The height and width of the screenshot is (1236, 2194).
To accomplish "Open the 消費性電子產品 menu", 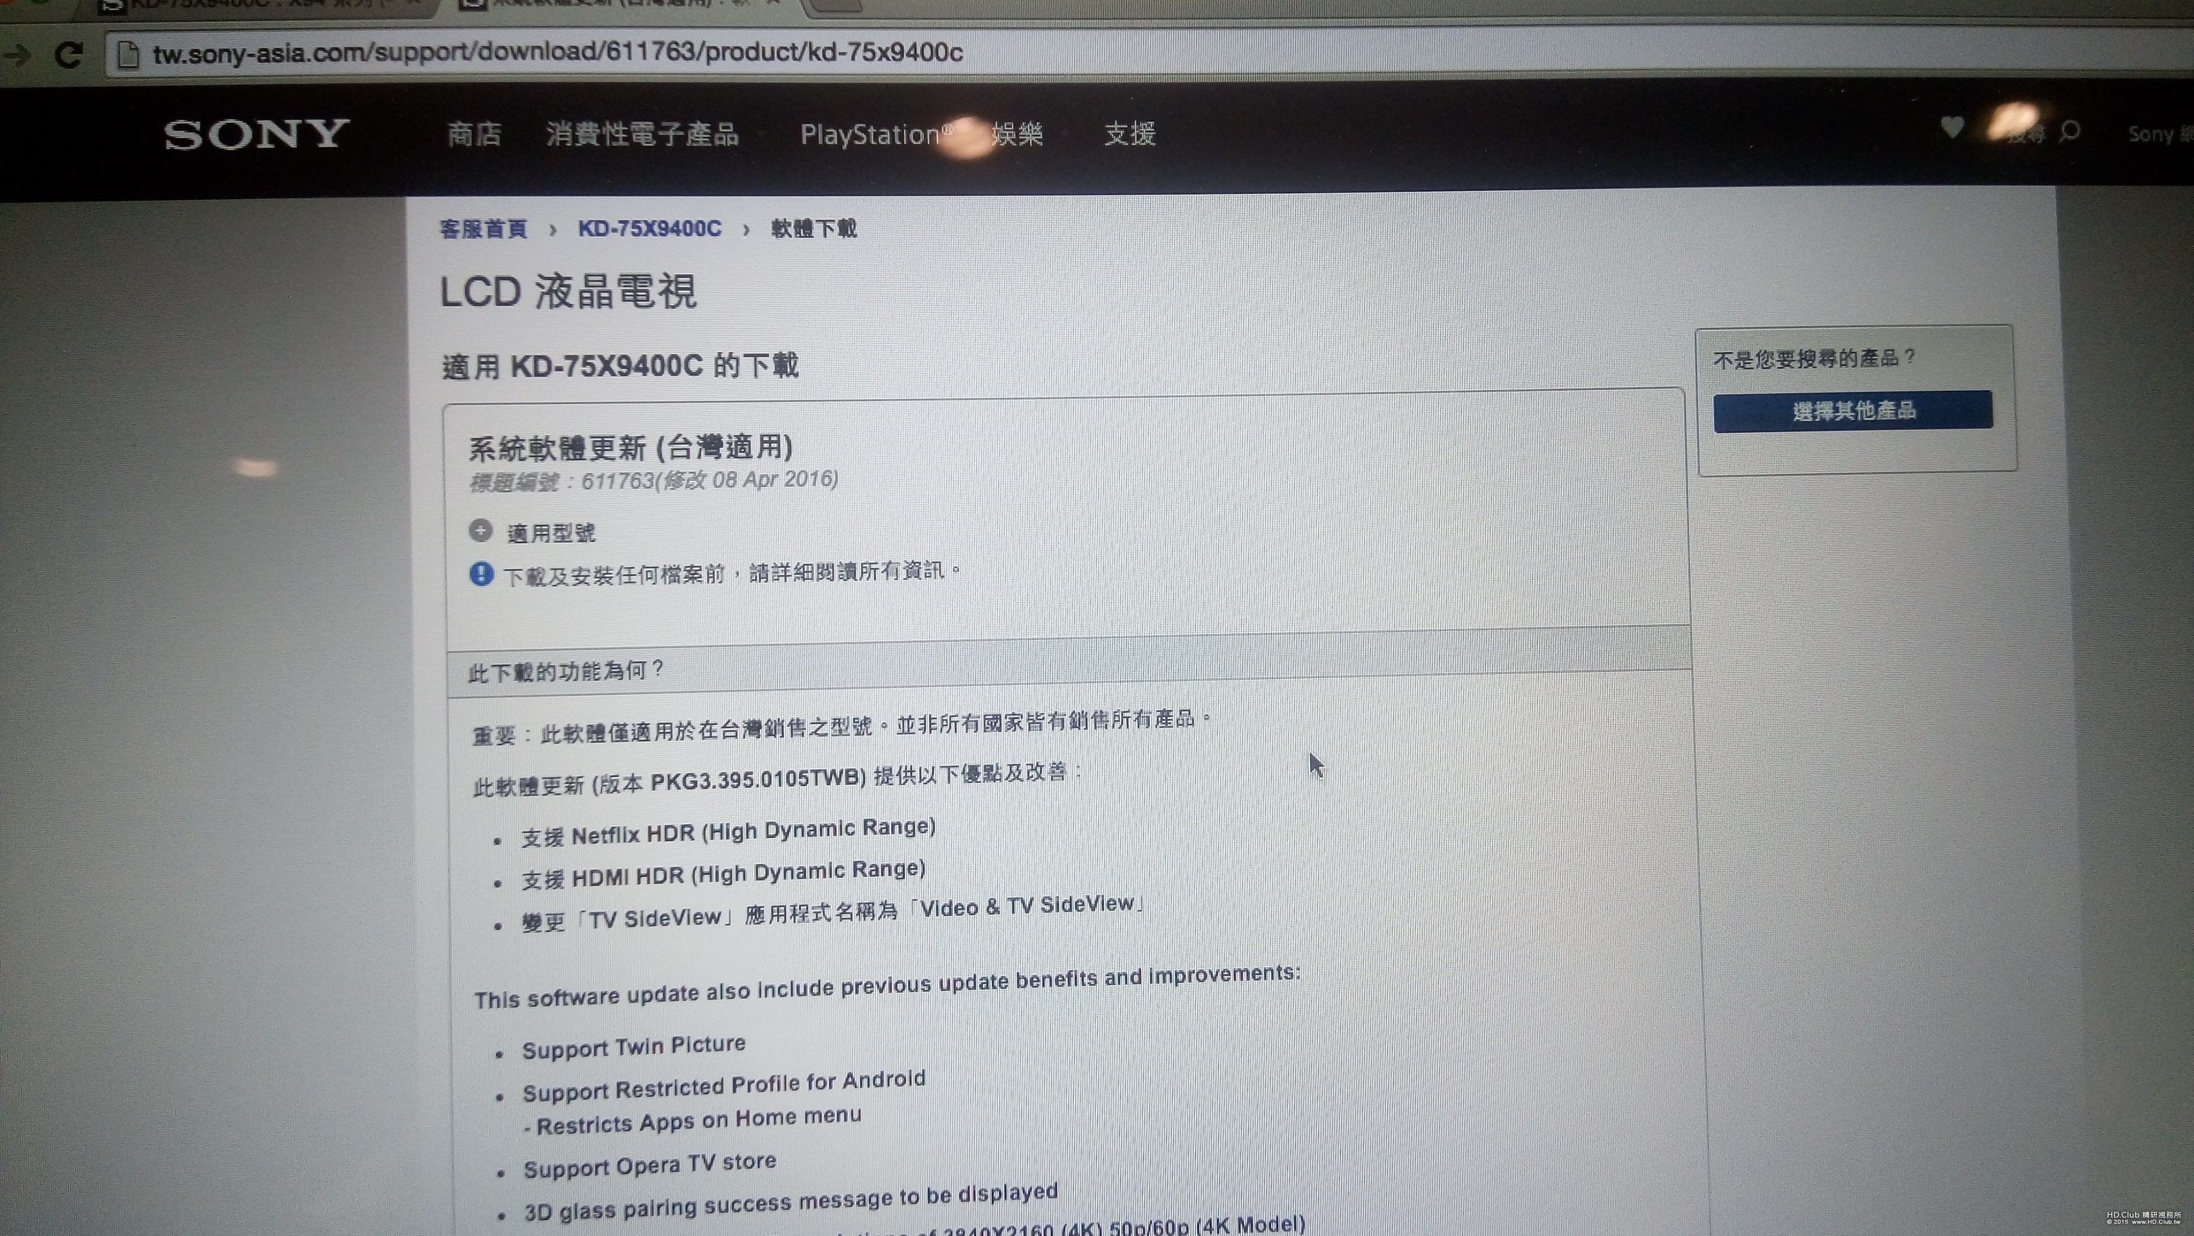I will pyautogui.click(x=642, y=134).
